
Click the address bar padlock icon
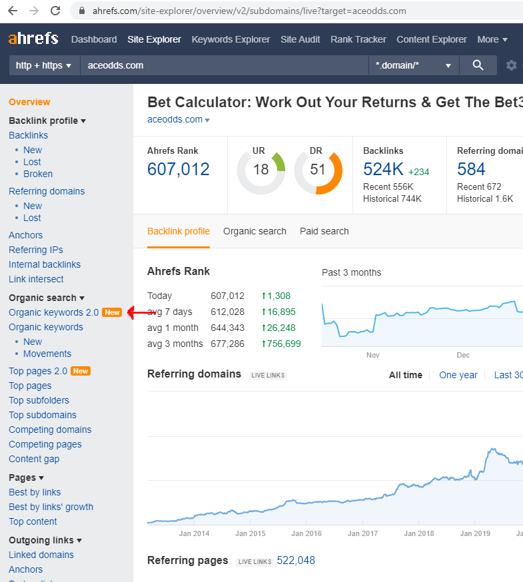tap(82, 11)
